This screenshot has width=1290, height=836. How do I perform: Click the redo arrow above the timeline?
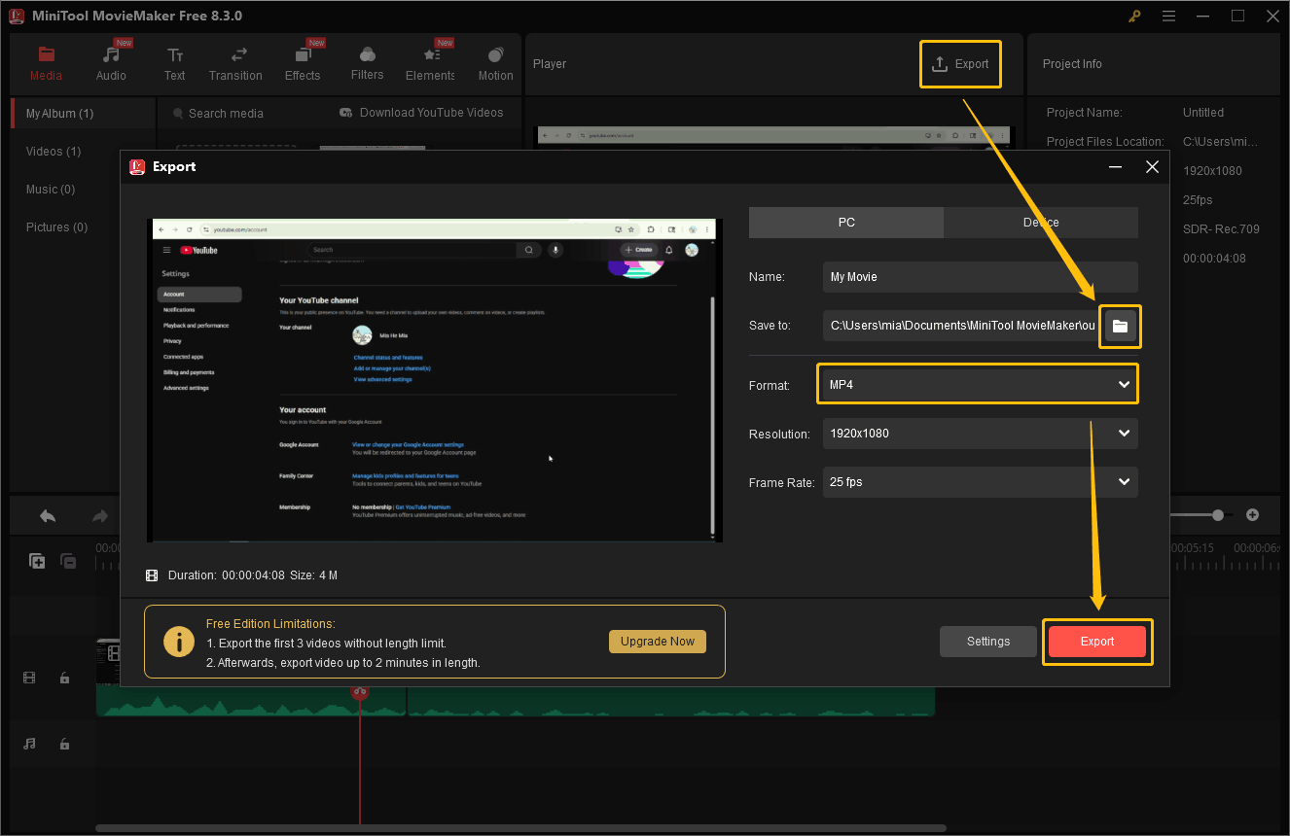(x=99, y=515)
